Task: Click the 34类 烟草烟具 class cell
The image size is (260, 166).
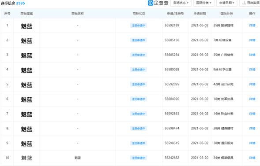Action: 223,158
